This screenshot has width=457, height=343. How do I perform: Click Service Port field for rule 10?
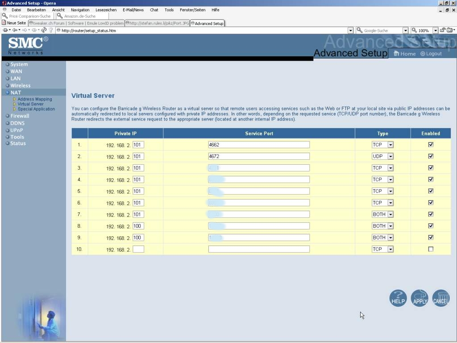tap(259, 249)
